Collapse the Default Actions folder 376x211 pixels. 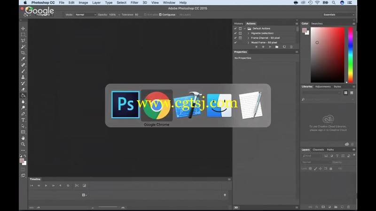point(244,29)
